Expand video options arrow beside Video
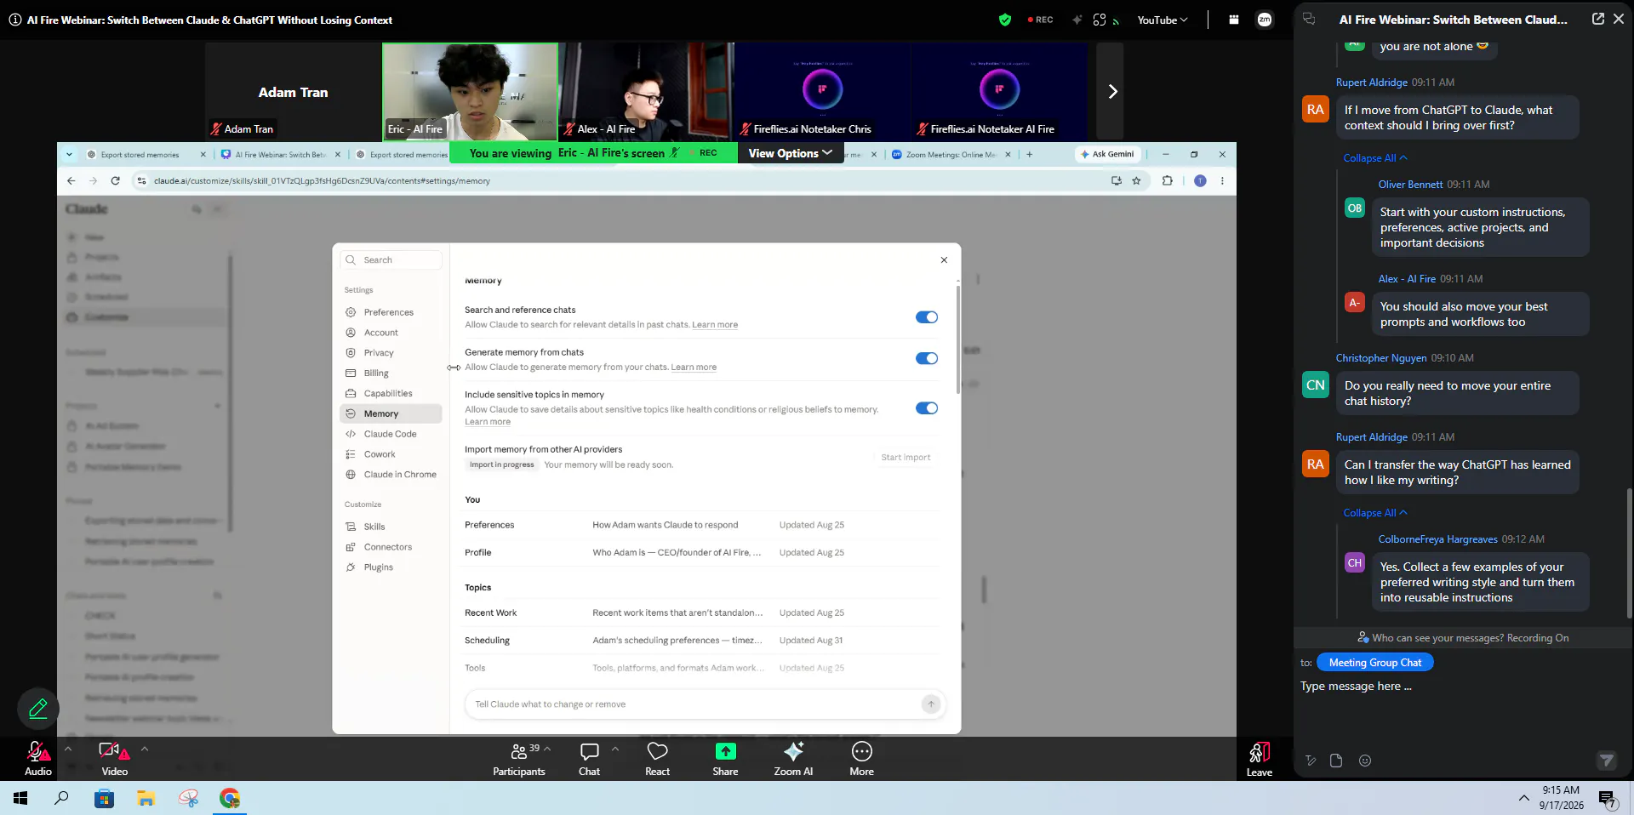1634x815 pixels. pyautogui.click(x=145, y=749)
